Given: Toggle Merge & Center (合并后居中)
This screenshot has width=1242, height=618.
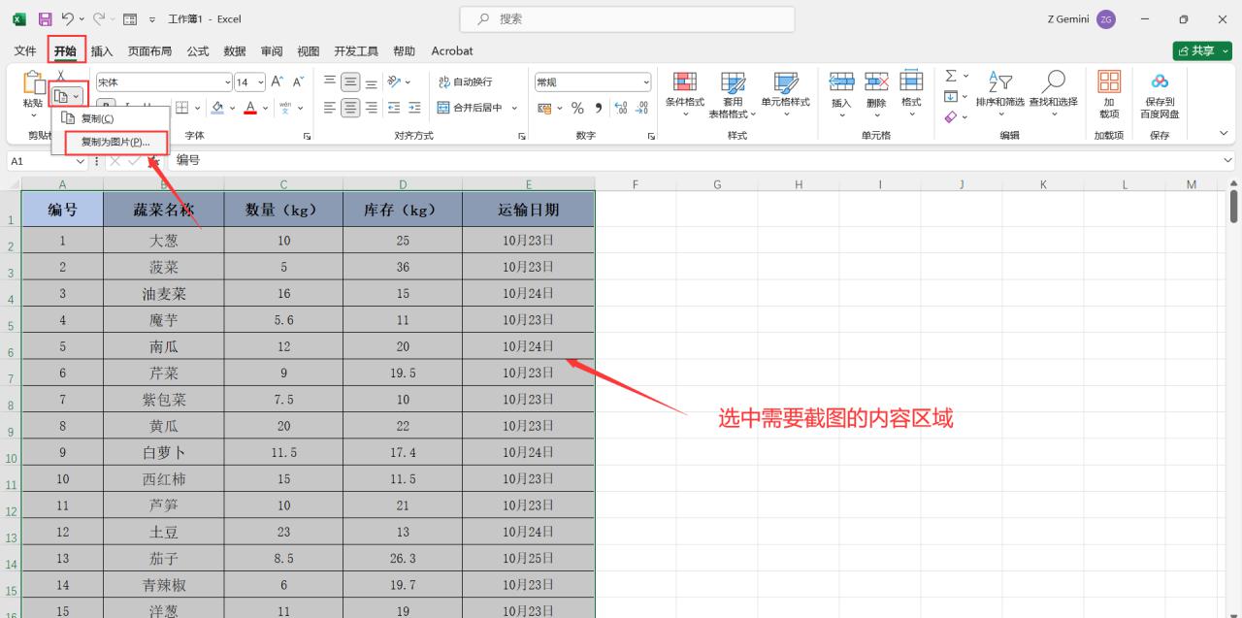Looking at the screenshot, I should (x=471, y=108).
